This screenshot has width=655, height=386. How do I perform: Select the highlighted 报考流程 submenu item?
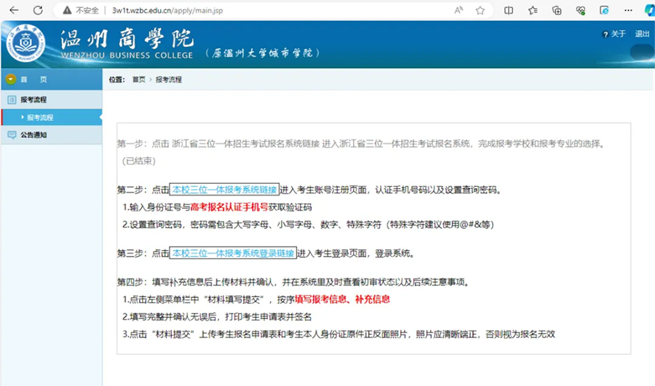pos(52,117)
